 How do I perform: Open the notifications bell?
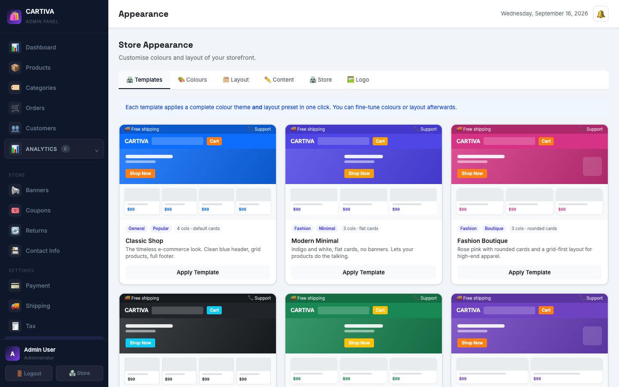tap(601, 14)
